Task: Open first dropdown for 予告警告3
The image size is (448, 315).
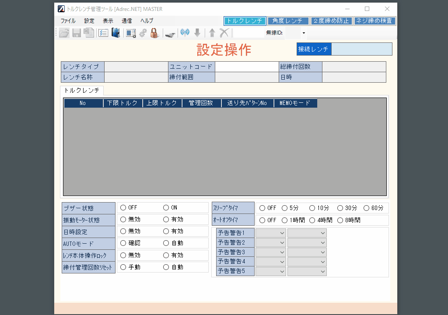Action: pyautogui.click(x=270, y=252)
